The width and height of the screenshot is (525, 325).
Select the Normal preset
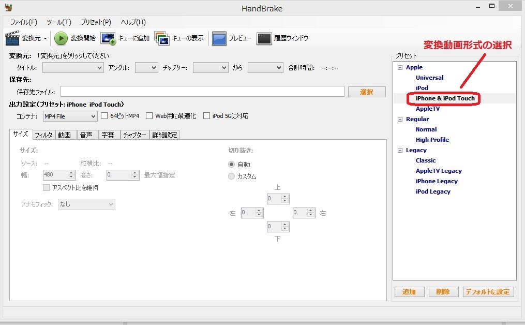426,130
